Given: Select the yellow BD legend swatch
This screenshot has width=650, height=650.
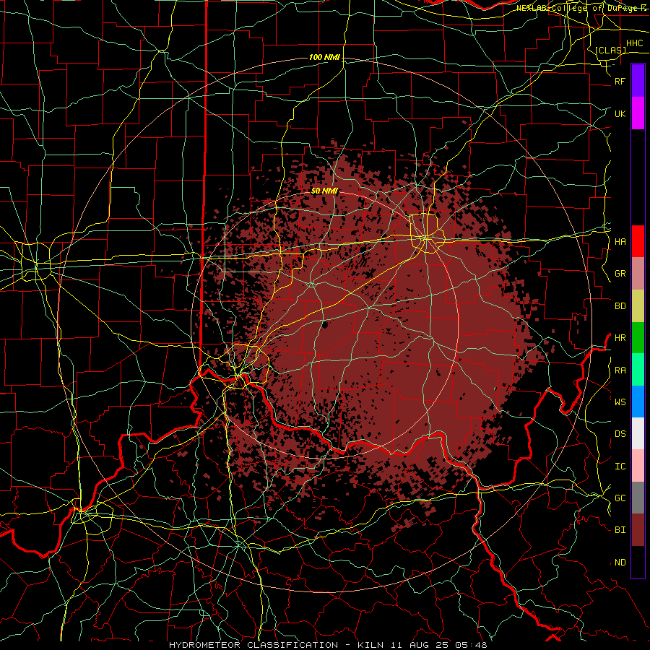Looking at the screenshot, I should tap(638, 306).
